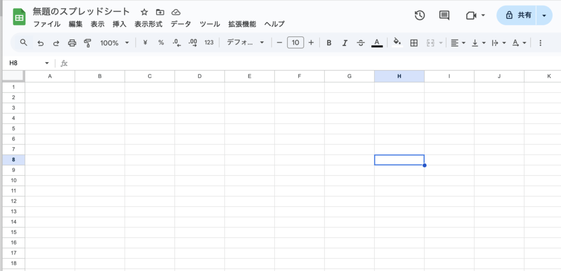Click the borders grid icon
Viewport: 561px width, 271px height.
414,43
